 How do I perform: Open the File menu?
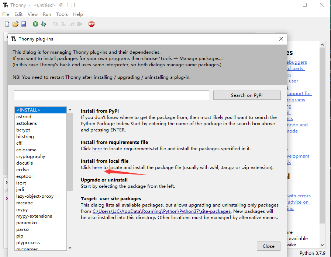coord(6,14)
